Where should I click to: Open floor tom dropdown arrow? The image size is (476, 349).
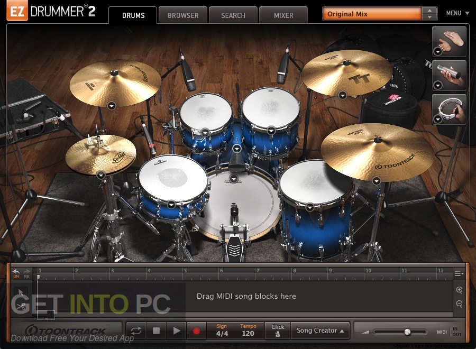click(309, 208)
